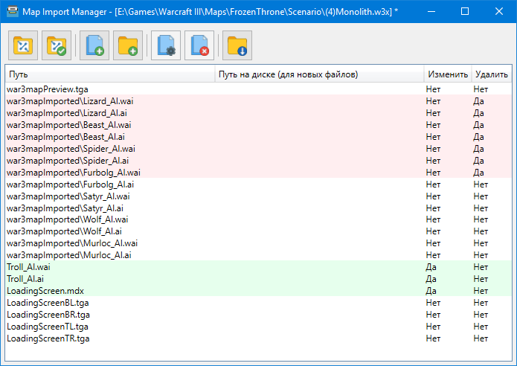Viewport: 517px width, 366px height.
Task: Click Изменить value Да for LoadingScreen.mdx
Action: pyautogui.click(x=431, y=290)
